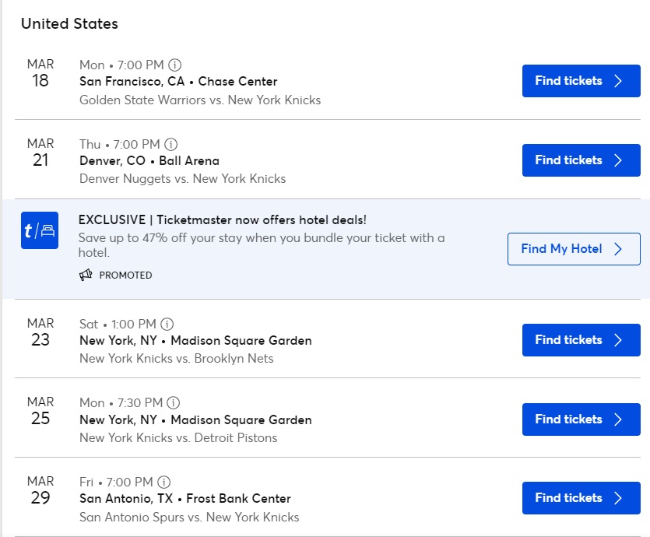Image resolution: width=650 pixels, height=537 pixels.
Task: Click the Ticketmaster hotel logo icon
Action: coord(40,230)
